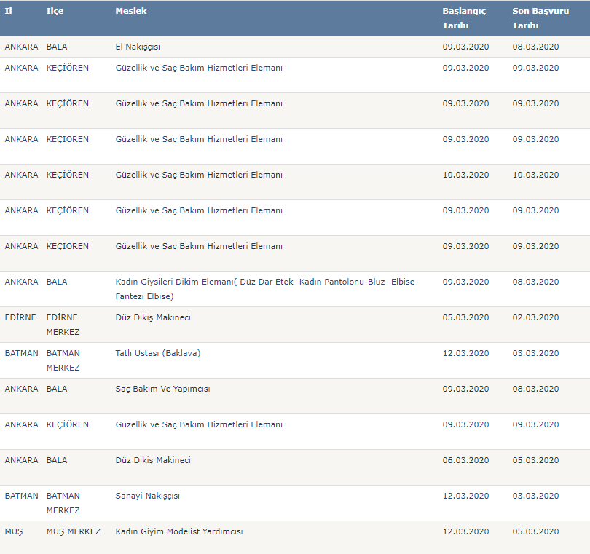Viewport: 590px width, 554px height.
Task: Open the Saç Bakım Ve Yapımcısı listing
Action: [x=162, y=389]
